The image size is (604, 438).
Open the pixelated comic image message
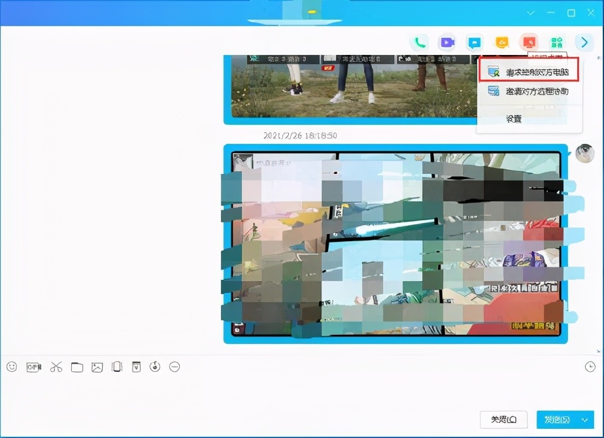pos(395,243)
